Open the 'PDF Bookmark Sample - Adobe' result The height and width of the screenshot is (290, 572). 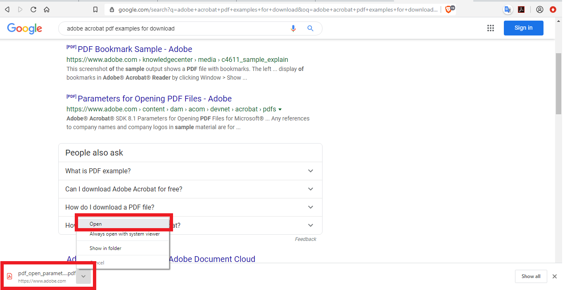coord(134,49)
